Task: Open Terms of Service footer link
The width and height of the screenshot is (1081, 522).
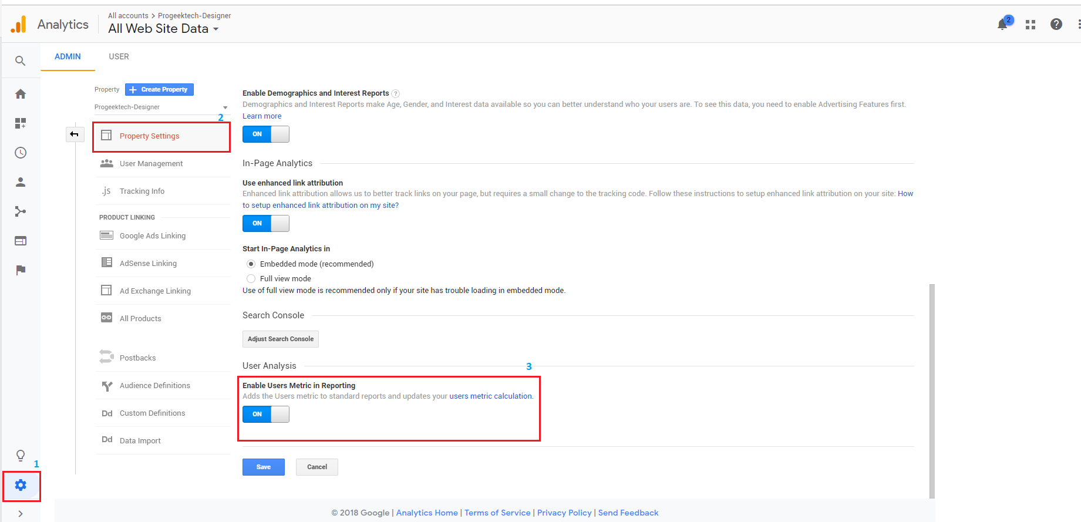Action: tap(497, 513)
